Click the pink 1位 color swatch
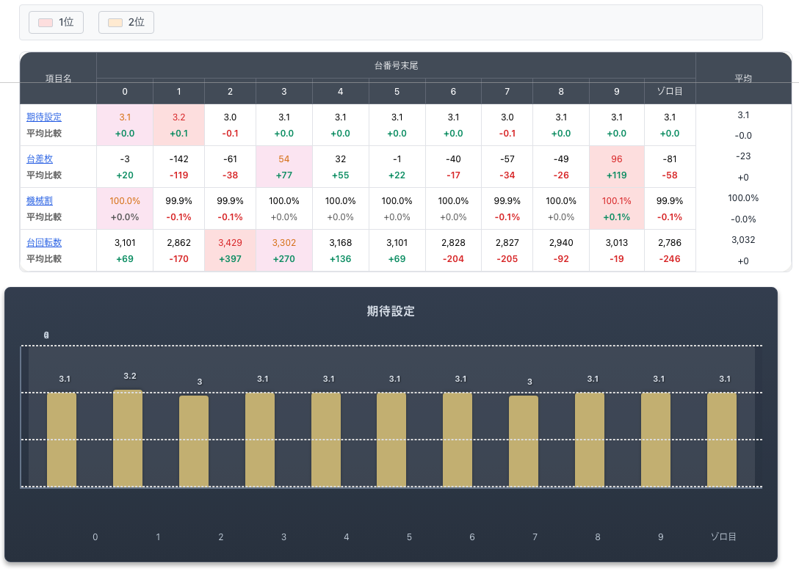799x571 pixels. click(45, 23)
